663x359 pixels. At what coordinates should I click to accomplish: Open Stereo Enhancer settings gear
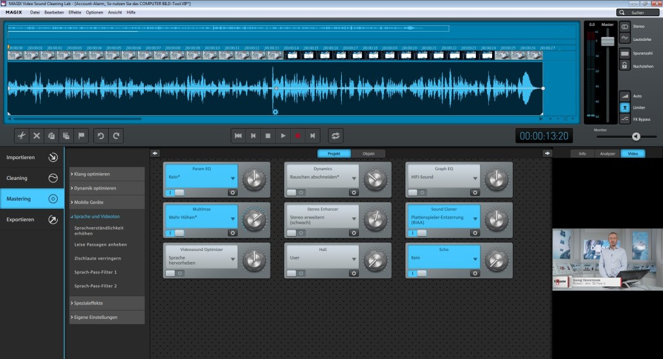coord(354,233)
